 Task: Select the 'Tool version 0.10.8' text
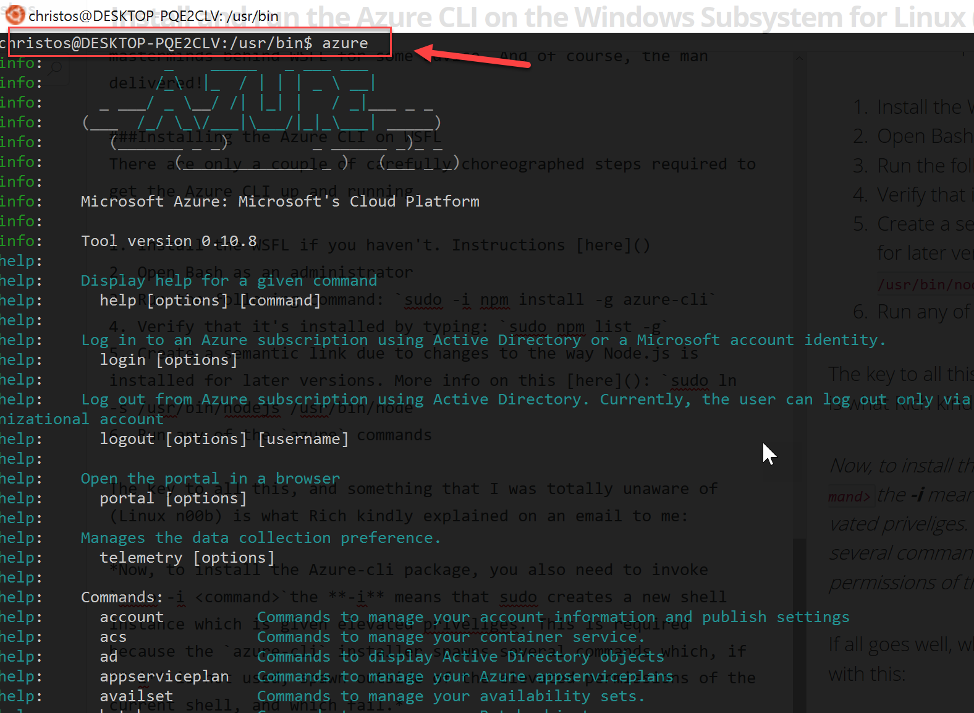[169, 241]
